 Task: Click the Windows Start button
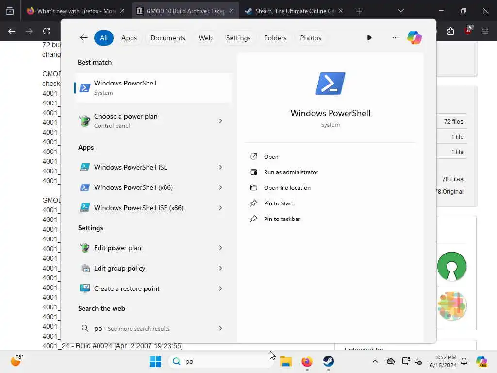(x=155, y=361)
